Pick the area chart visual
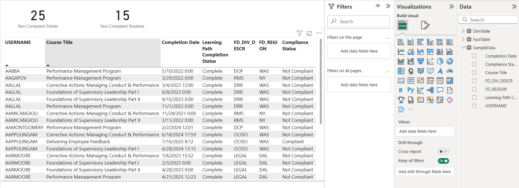The height and width of the screenshot is (188, 519). (x=411, y=52)
